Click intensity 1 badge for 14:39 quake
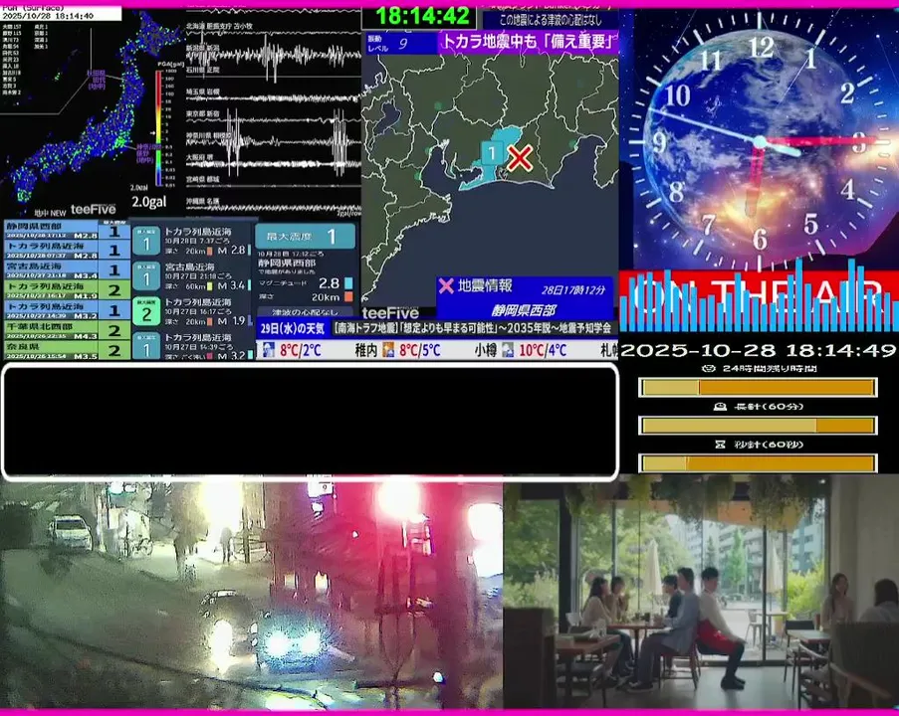The image size is (899, 716). [146, 345]
